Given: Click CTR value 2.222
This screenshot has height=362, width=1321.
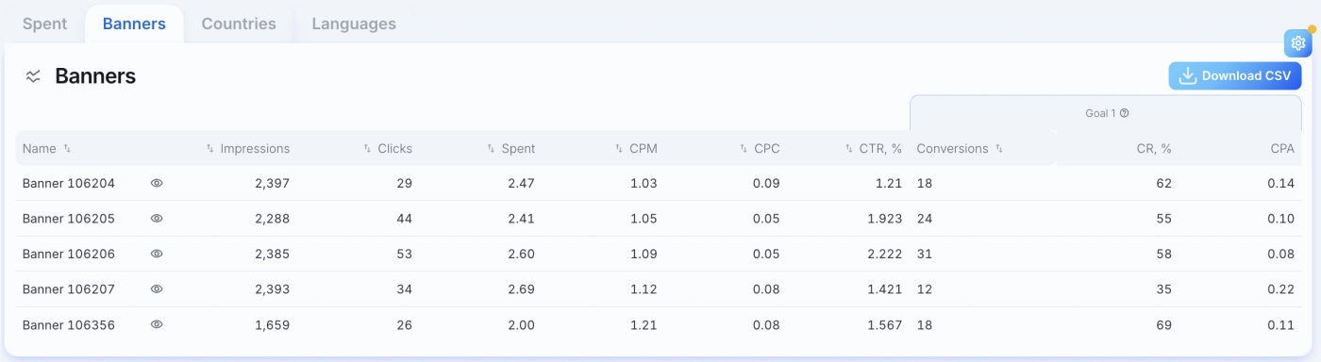Looking at the screenshot, I should [x=885, y=254].
